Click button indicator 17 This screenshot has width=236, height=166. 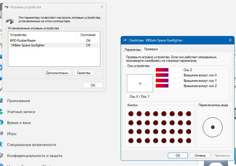click(x=131, y=132)
